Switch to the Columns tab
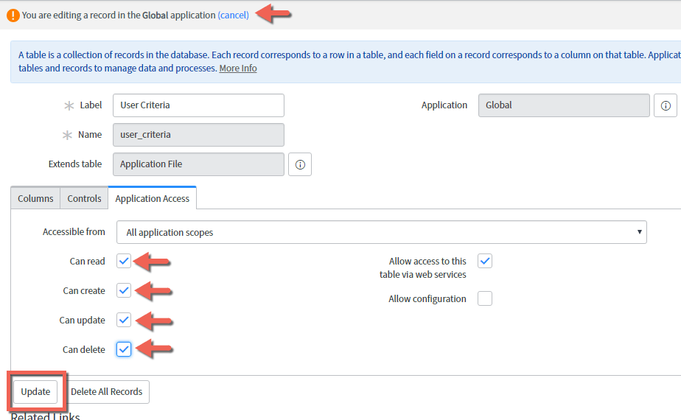This screenshot has height=420, width=681. click(35, 198)
